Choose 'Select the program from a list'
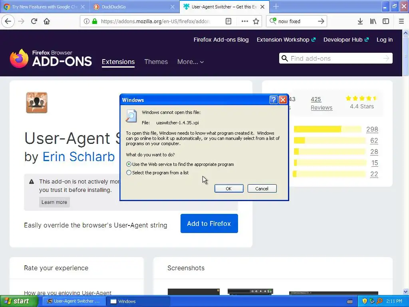Image resolution: width=409 pixels, height=307 pixels. [x=129, y=173]
